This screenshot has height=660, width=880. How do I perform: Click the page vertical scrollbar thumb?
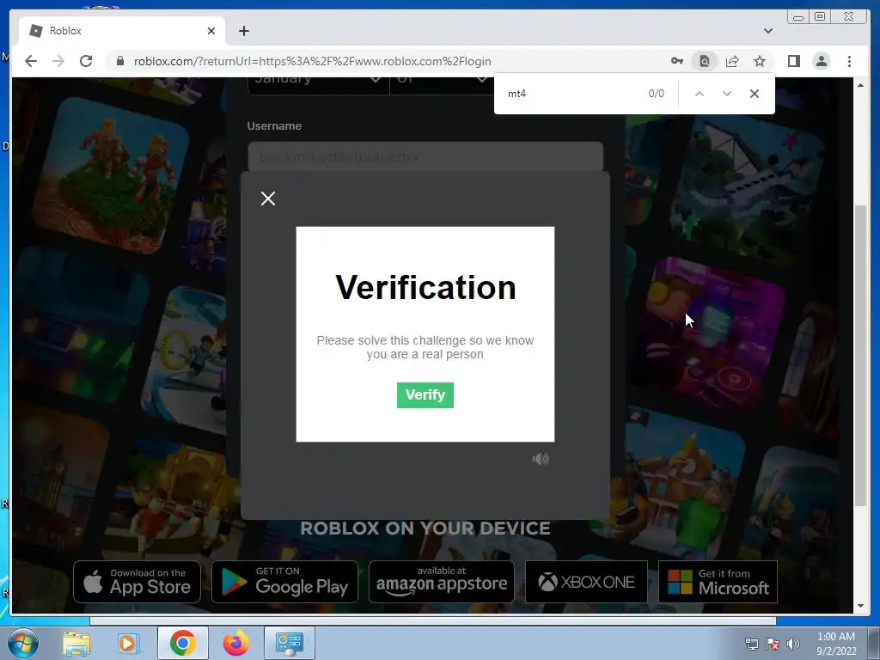tap(860, 356)
